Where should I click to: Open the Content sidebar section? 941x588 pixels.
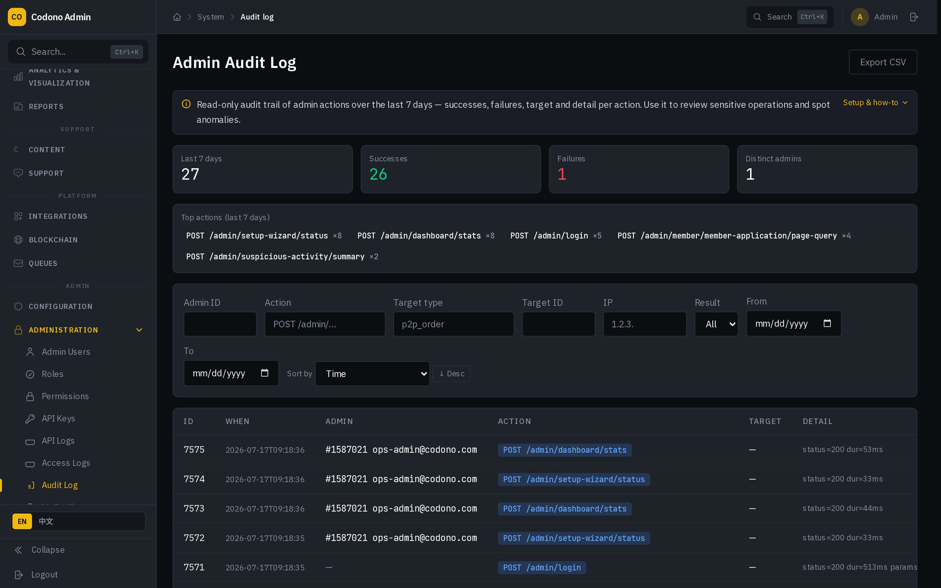78,150
